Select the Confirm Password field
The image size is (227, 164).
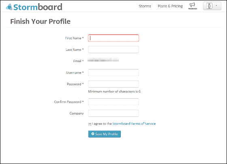(x=113, y=101)
